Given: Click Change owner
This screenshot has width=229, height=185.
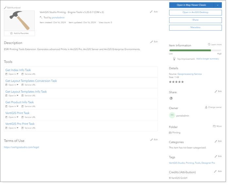Looking at the screenshot, I should click(x=213, y=107).
